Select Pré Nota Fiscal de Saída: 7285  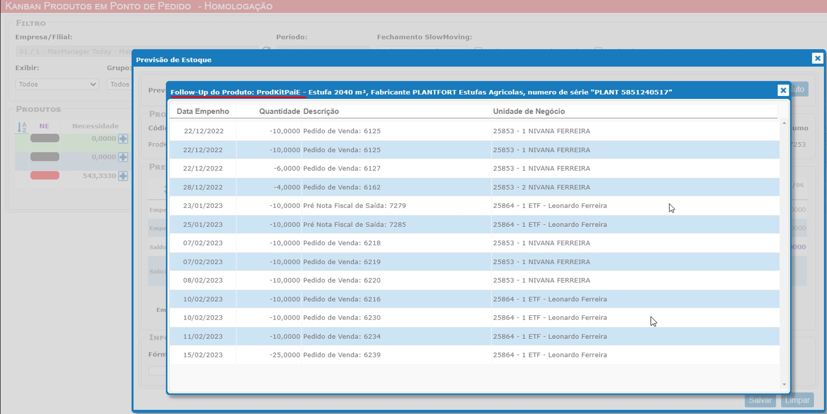355,225
